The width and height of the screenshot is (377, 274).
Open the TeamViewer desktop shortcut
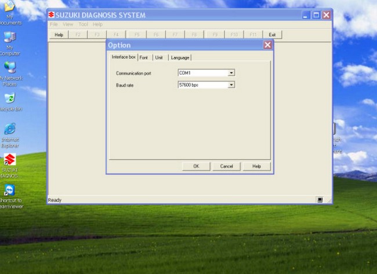point(10,196)
